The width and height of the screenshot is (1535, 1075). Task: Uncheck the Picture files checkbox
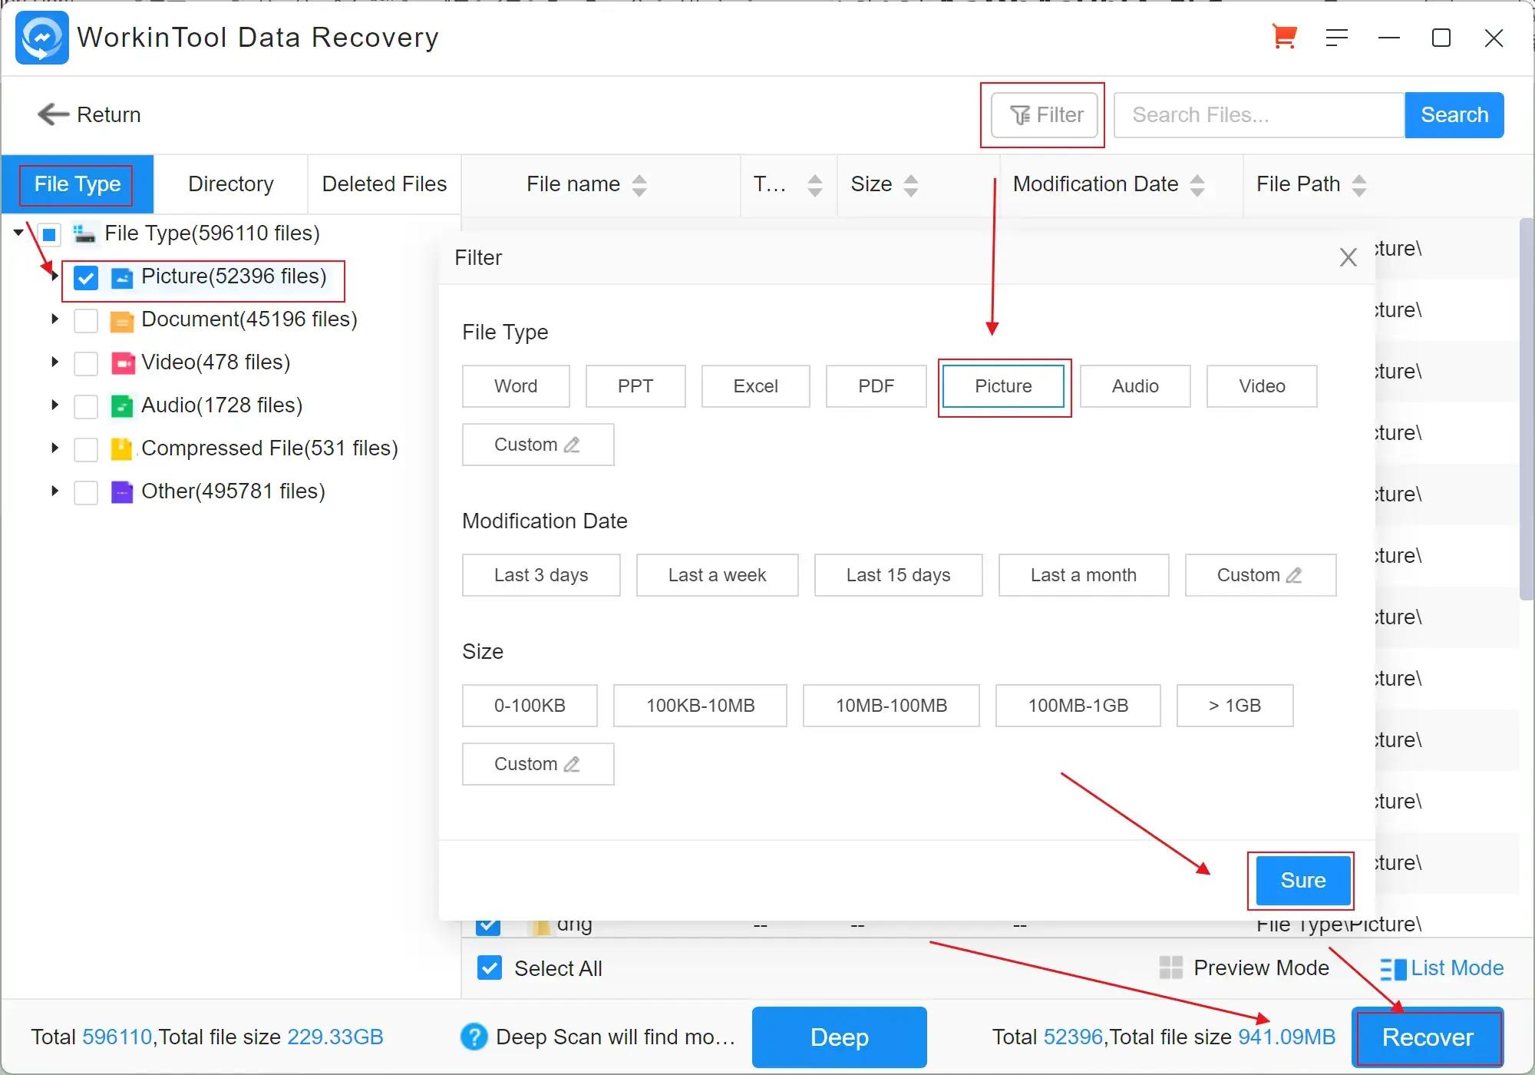pyautogui.click(x=86, y=278)
